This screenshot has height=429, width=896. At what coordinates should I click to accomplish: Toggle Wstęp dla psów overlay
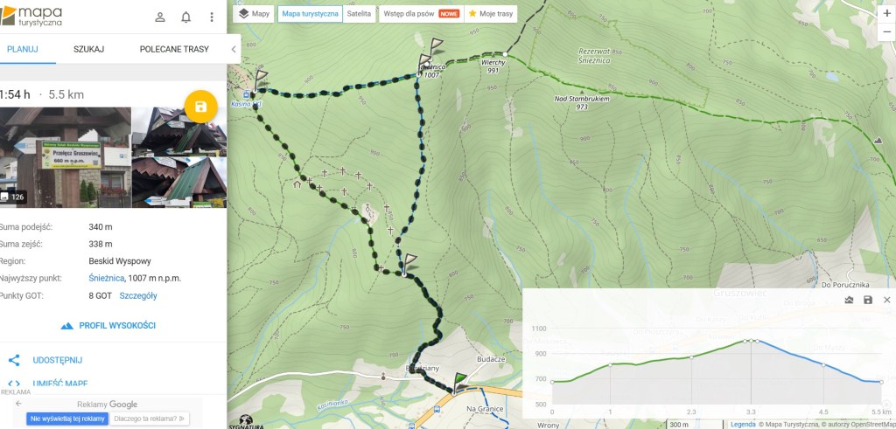click(x=421, y=14)
